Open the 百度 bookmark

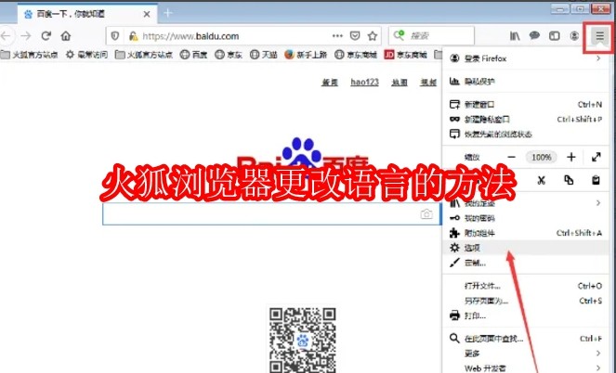[x=193, y=55]
